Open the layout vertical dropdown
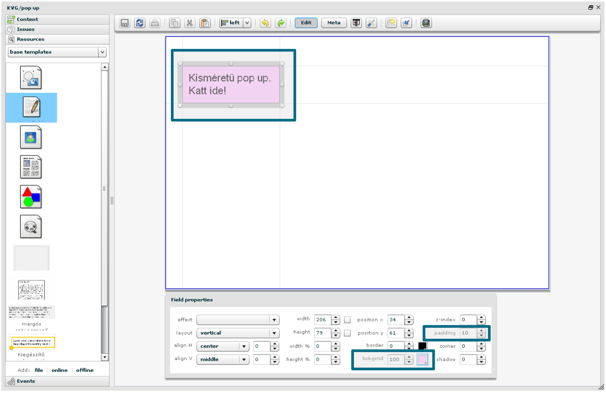This screenshot has width=606, height=393. click(274, 333)
